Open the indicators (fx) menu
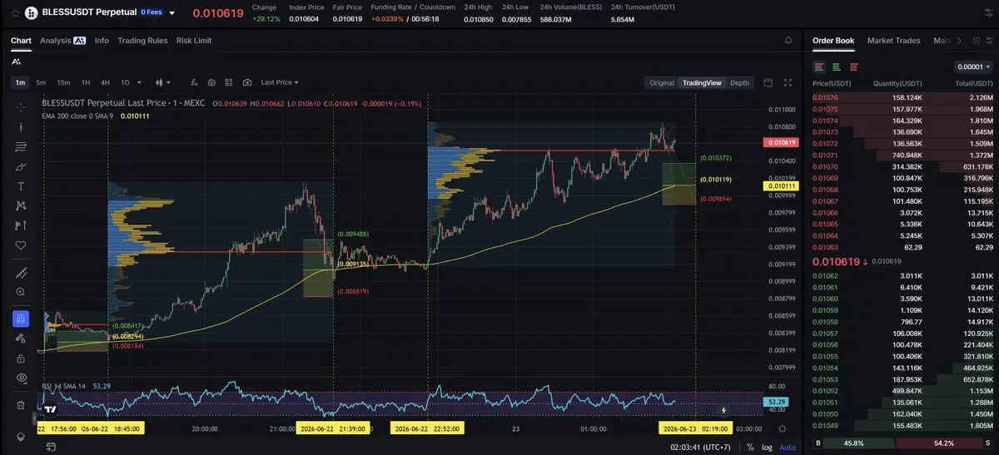This screenshot has width=999, height=455. point(194,82)
